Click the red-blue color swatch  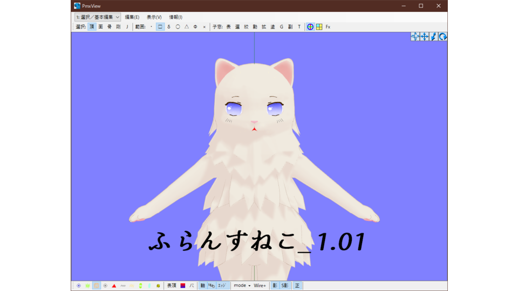pos(183,286)
